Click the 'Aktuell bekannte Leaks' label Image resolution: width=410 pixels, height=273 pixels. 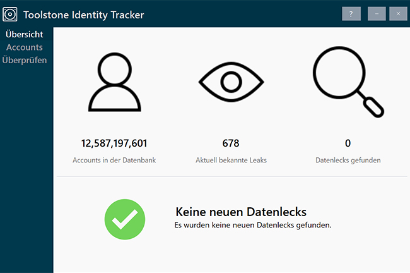pos(231,161)
